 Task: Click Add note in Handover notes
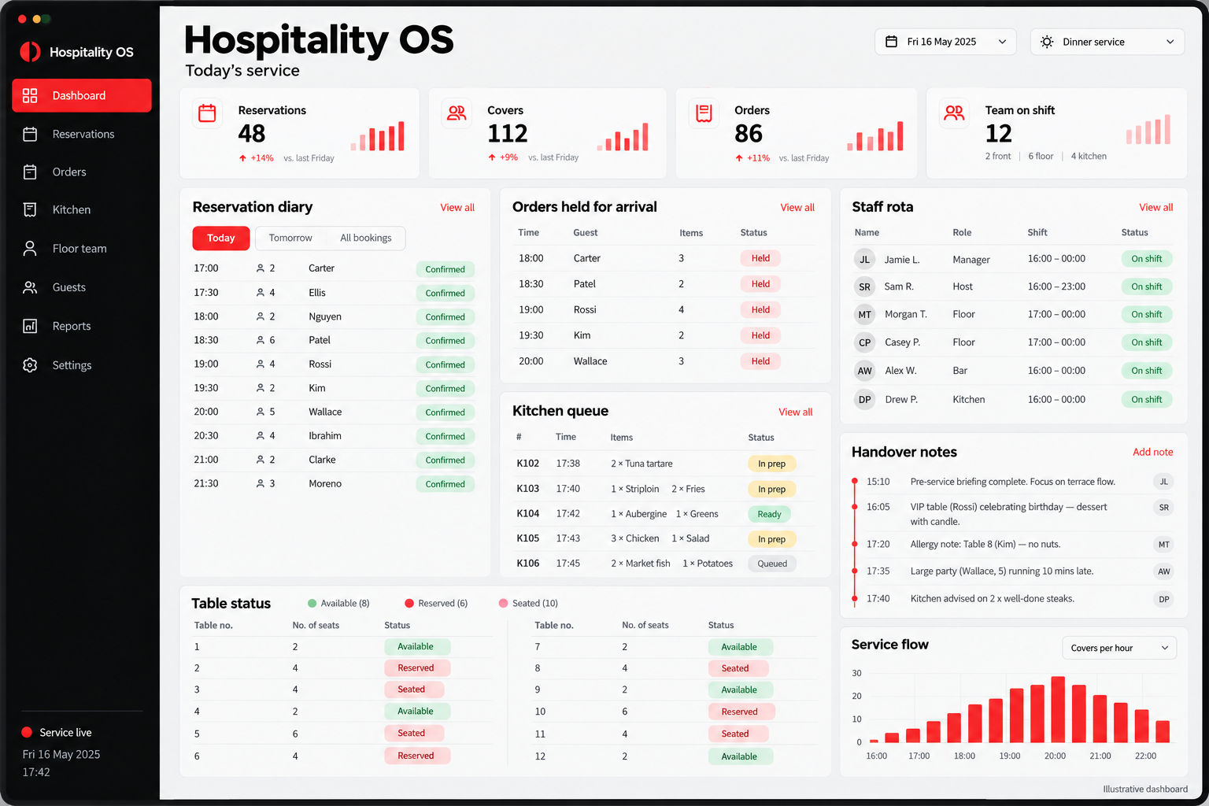click(1153, 452)
